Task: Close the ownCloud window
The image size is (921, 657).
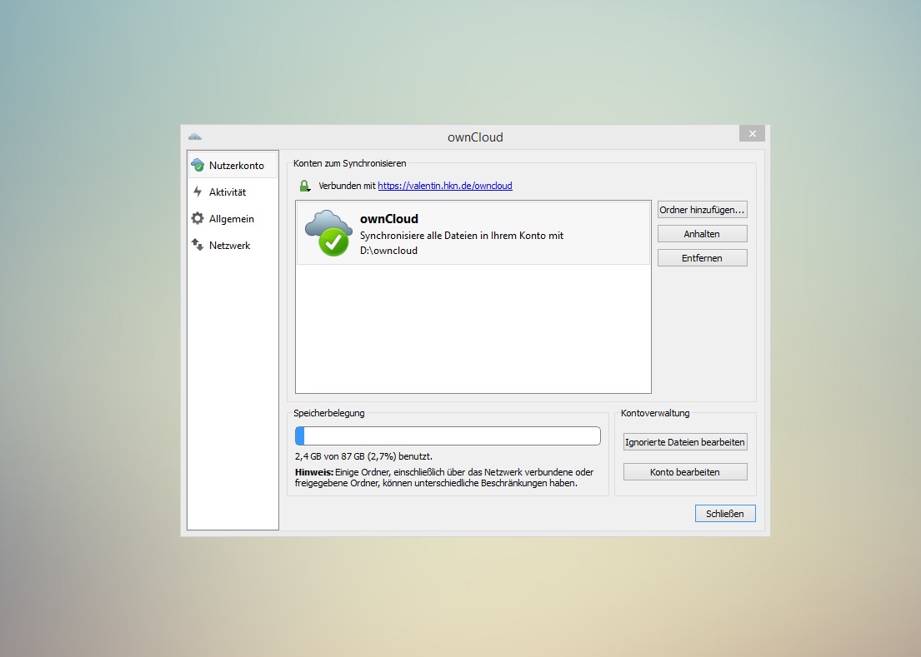Action: point(752,134)
